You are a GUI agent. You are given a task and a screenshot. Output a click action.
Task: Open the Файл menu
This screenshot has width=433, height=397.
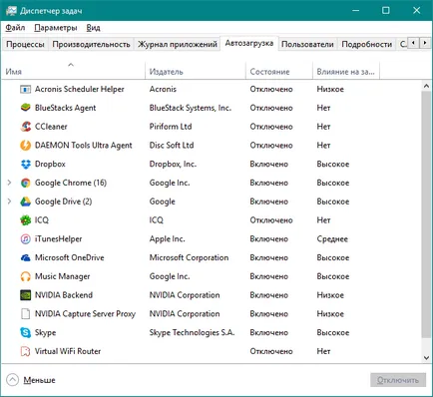click(15, 28)
